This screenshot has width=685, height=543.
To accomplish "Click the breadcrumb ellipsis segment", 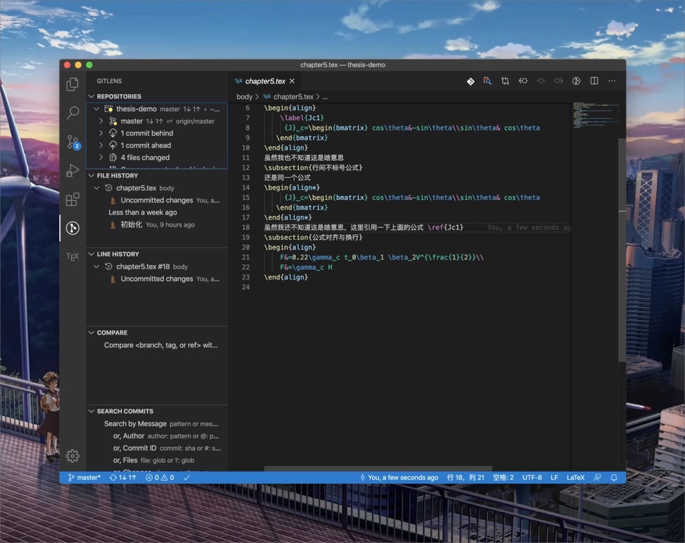I will coord(325,97).
